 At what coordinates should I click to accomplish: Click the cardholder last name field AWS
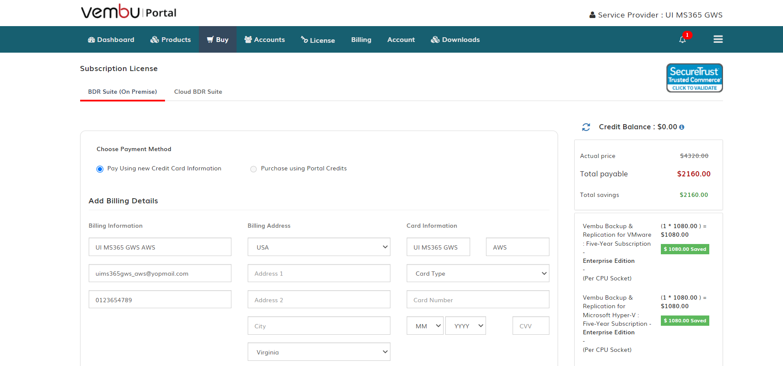coord(517,247)
